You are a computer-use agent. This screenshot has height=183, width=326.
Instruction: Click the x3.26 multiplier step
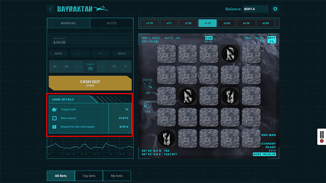227,23
